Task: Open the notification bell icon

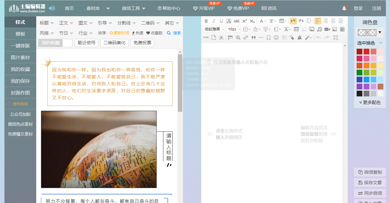Action: pyautogui.click(x=344, y=8)
